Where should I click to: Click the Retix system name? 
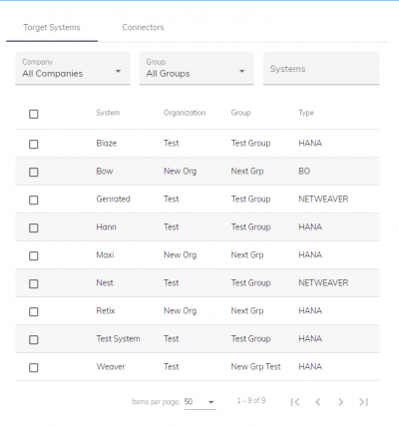[x=106, y=310]
